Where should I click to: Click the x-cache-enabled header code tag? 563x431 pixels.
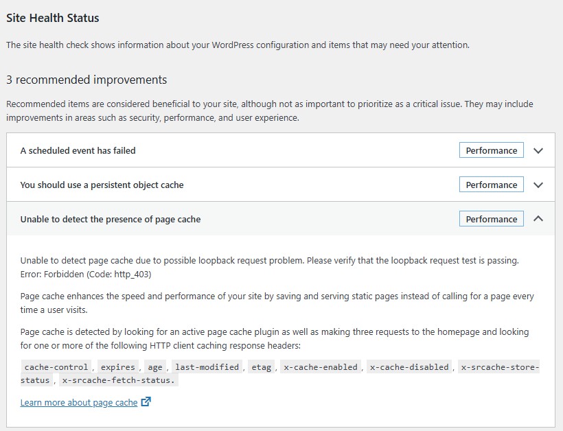[x=320, y=367]
